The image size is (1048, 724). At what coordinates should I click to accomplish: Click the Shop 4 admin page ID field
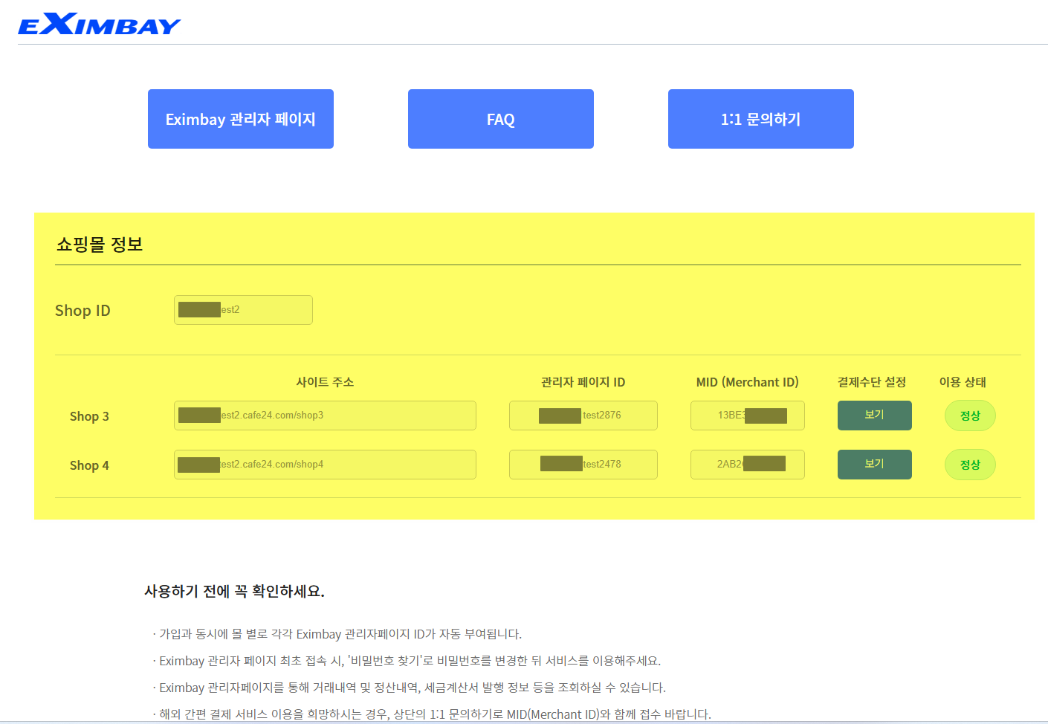point(583,465)
